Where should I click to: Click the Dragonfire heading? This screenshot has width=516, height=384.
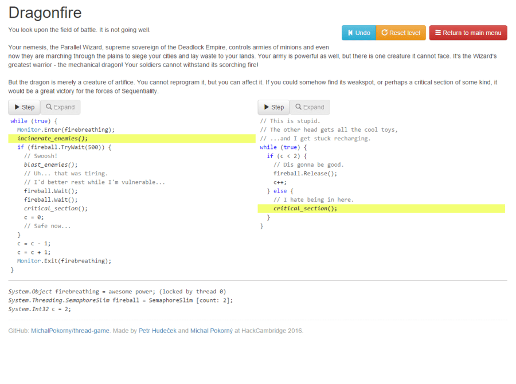coord(45,13)
